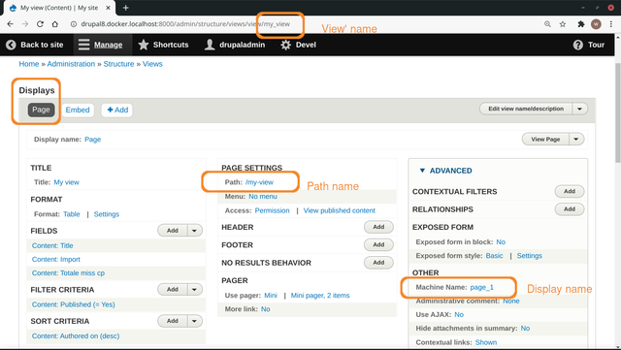Change the Access Permission link

click(x=272, y=210)
